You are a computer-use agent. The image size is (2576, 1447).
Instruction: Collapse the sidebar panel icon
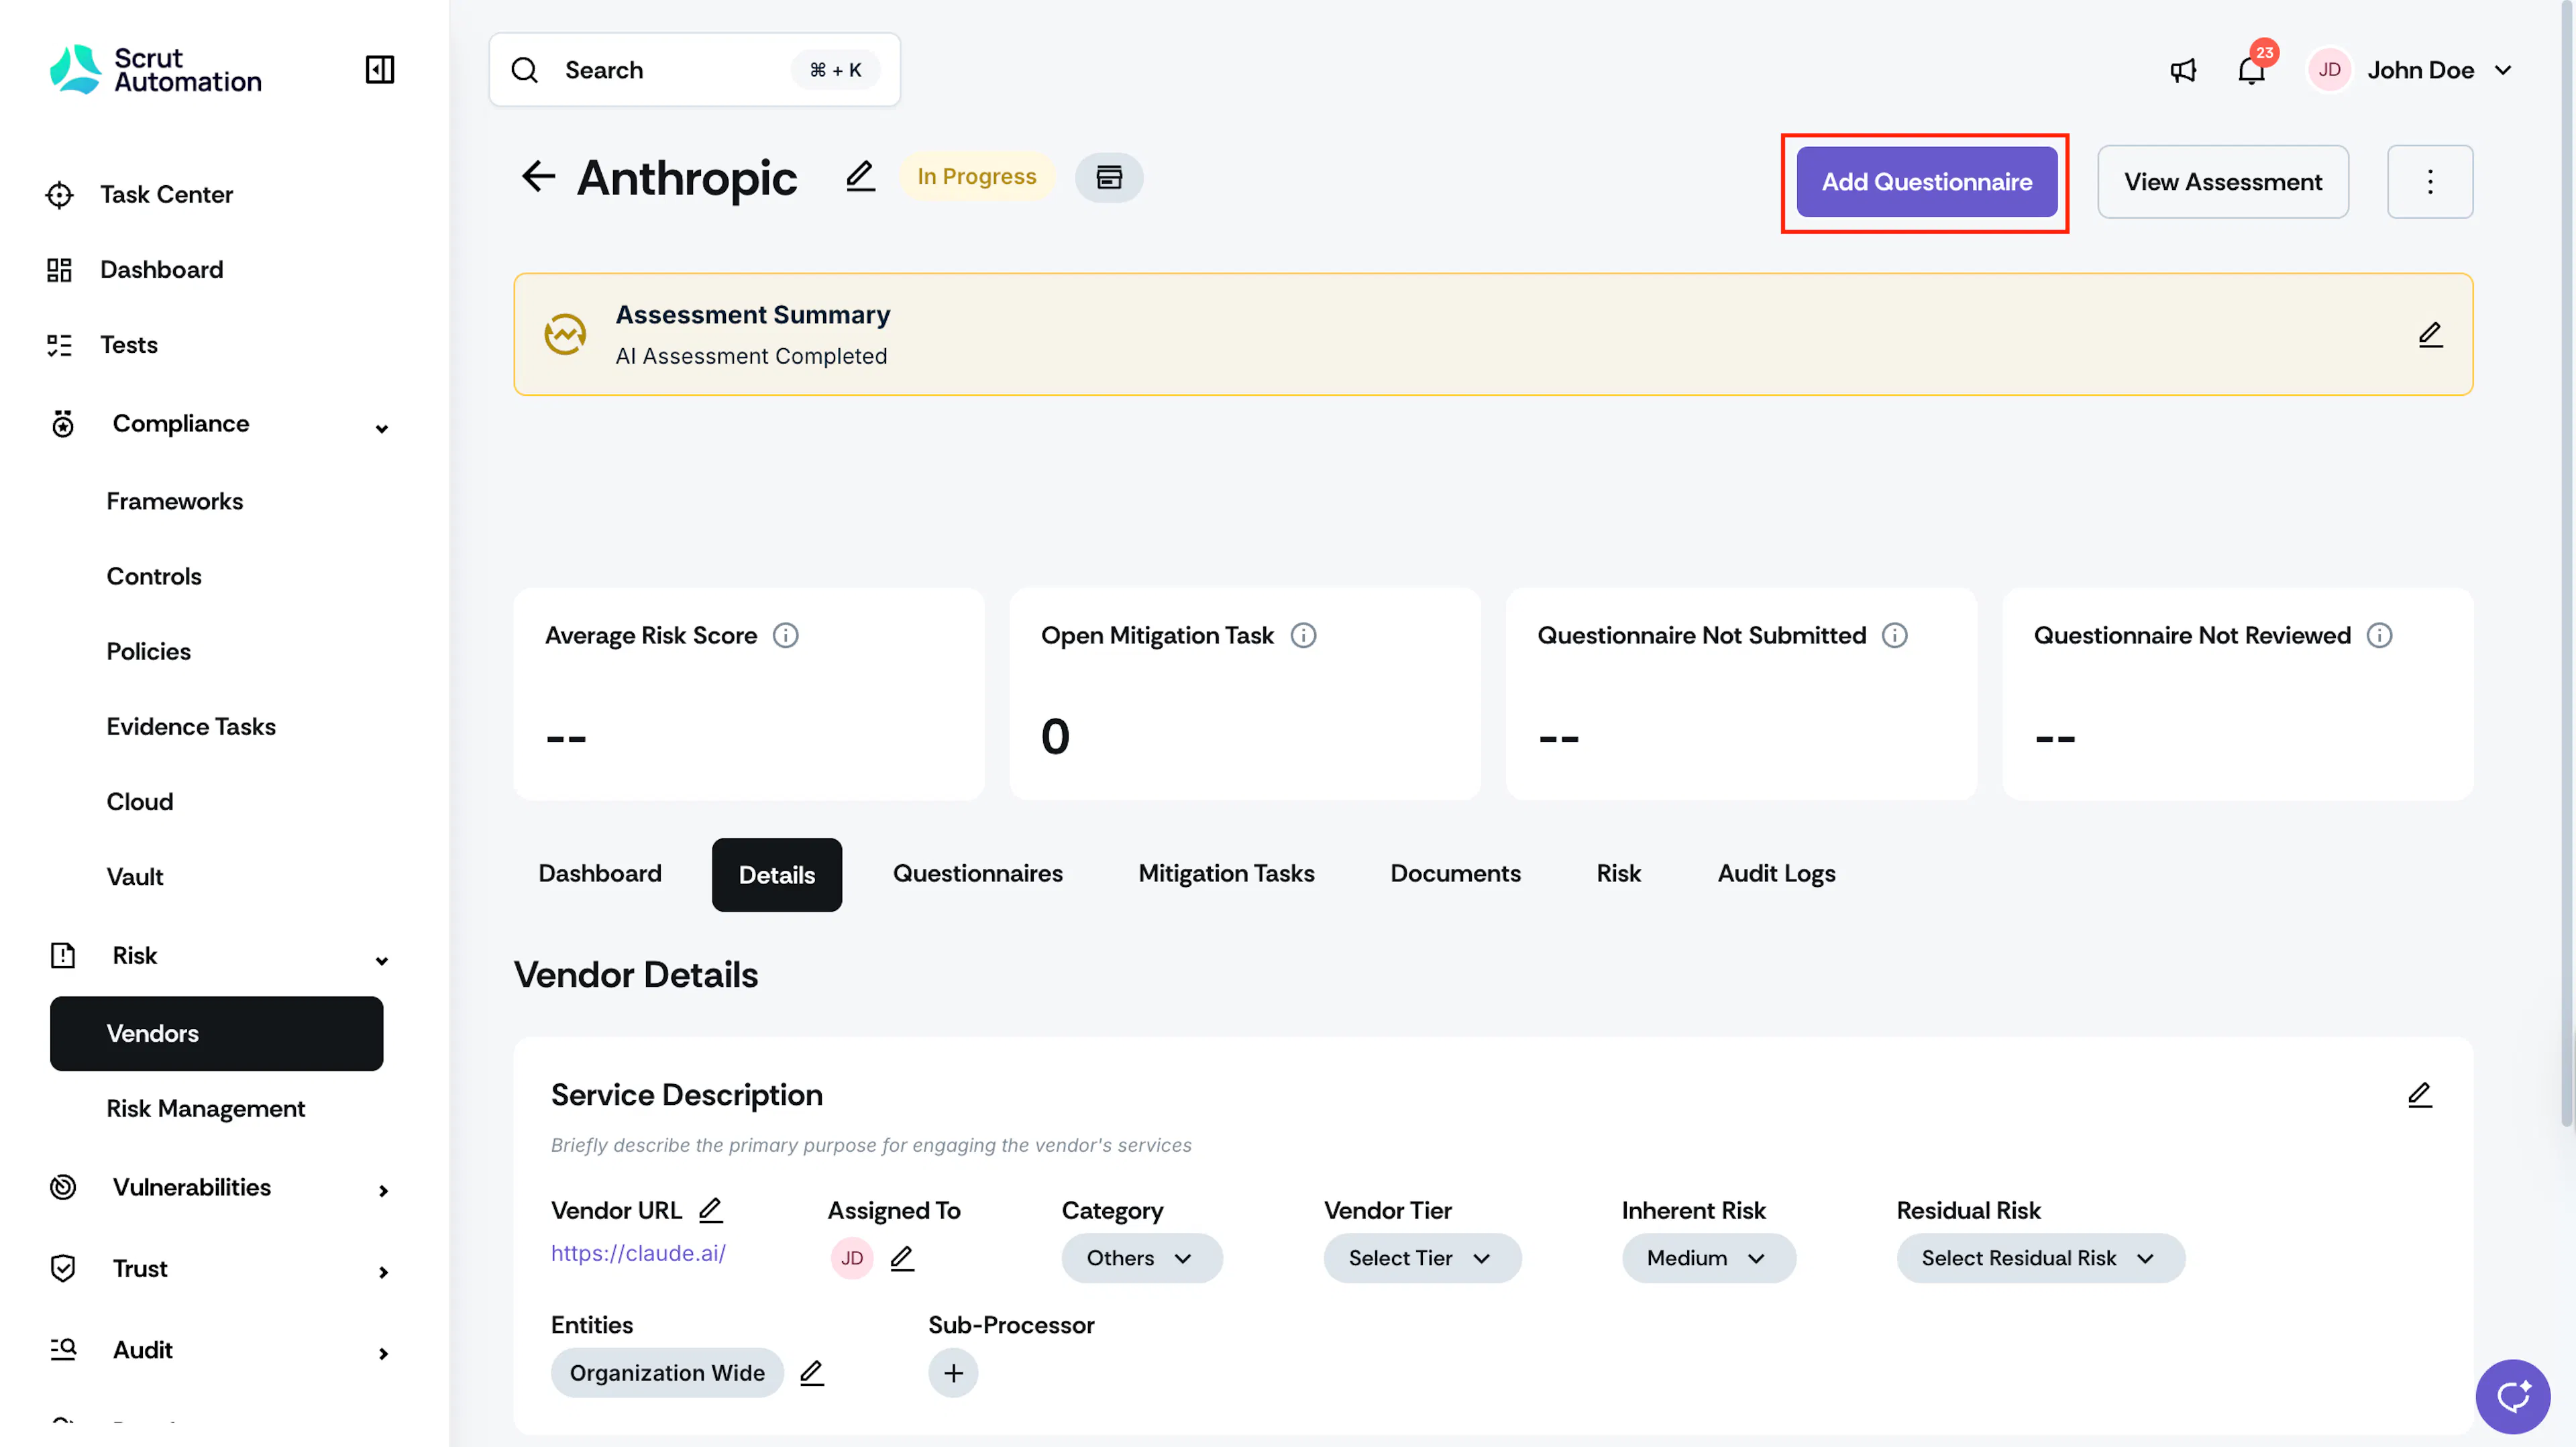[380, 70]
